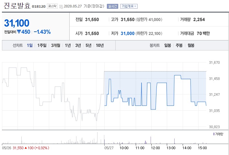Click the previous-day close 31,550 ▲100 text
Screen dimensions: 229x155
pyautogui.click(x=31, y=148)
